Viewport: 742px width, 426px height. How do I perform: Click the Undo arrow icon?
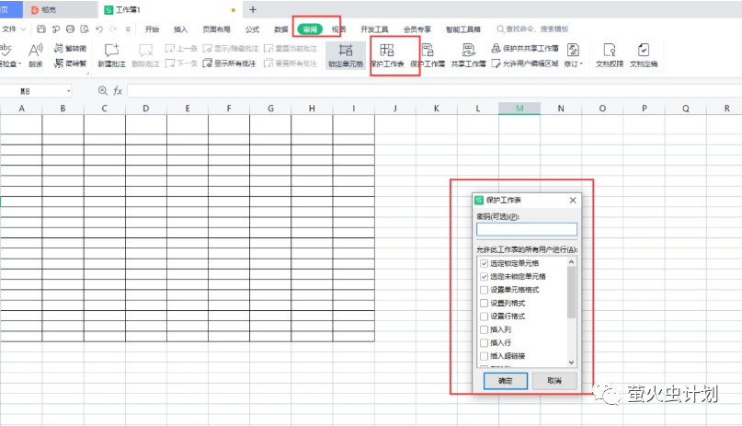tap(99, 29)
